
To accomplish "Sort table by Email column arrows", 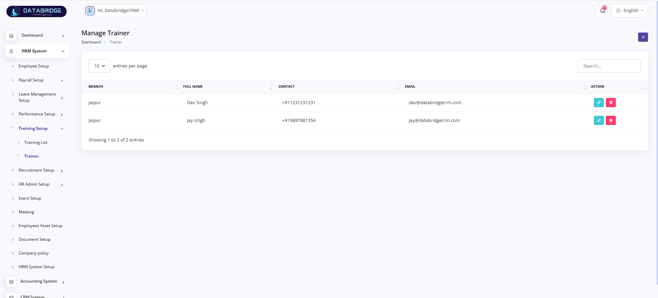I will (x=584, y=87).
